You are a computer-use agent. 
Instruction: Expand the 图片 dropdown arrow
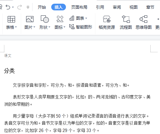point(34,27)
